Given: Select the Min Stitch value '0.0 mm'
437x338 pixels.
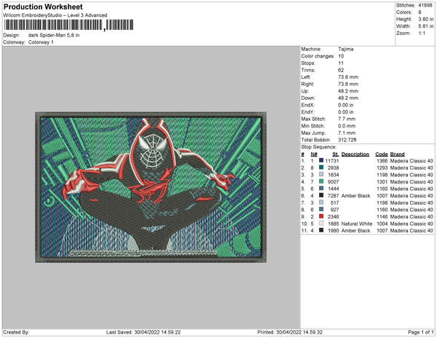Looking at the screenshot, I should 347,126.
